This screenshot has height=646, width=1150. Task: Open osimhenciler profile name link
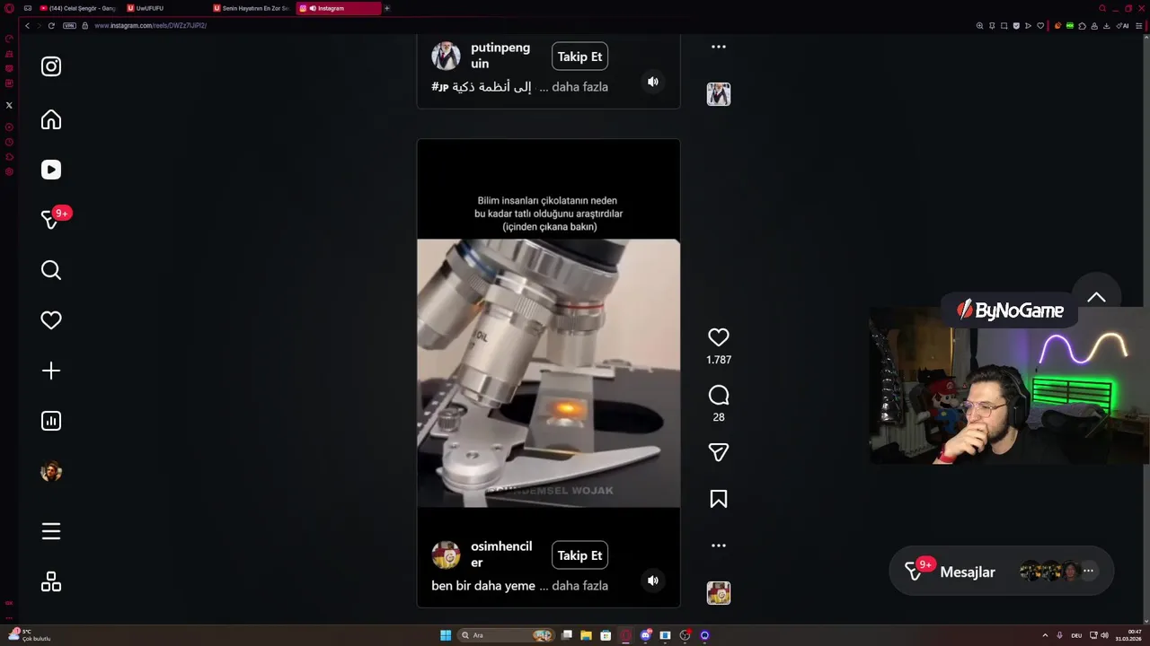501,554
